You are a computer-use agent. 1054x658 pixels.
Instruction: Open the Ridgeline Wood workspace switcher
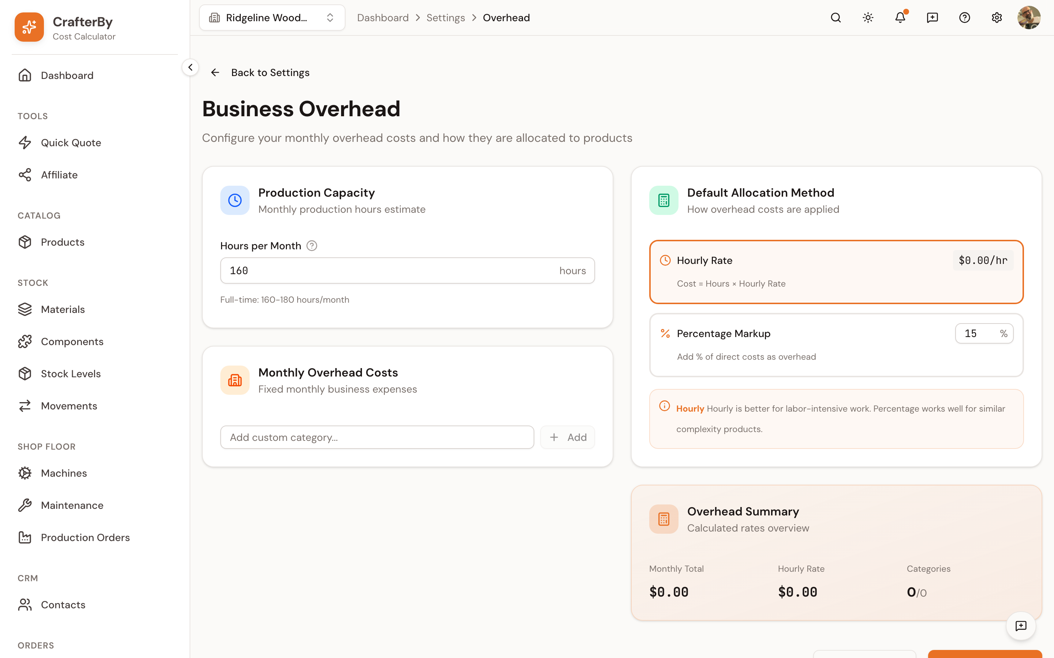click(272, 18)
